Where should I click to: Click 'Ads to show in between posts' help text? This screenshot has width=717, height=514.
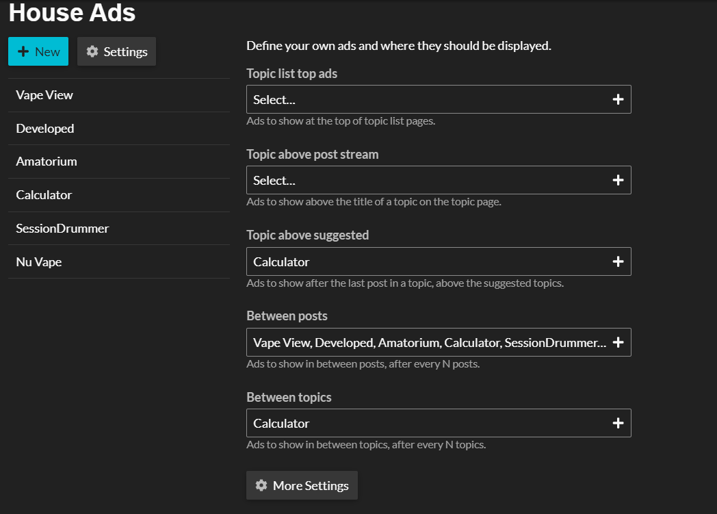pyautogui.click(x=363, y=364)
